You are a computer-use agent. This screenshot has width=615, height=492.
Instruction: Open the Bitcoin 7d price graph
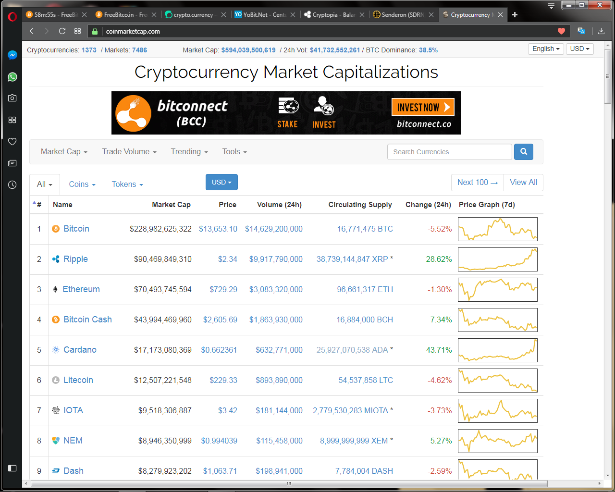point(498,229)
